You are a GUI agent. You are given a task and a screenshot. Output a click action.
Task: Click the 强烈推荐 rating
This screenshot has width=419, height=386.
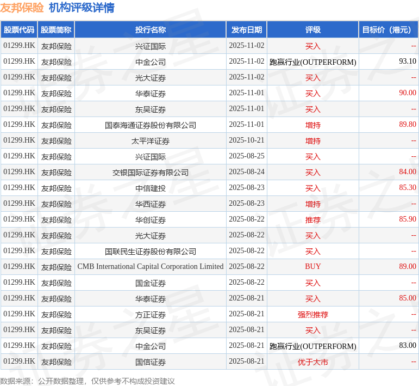click(312, 315)
